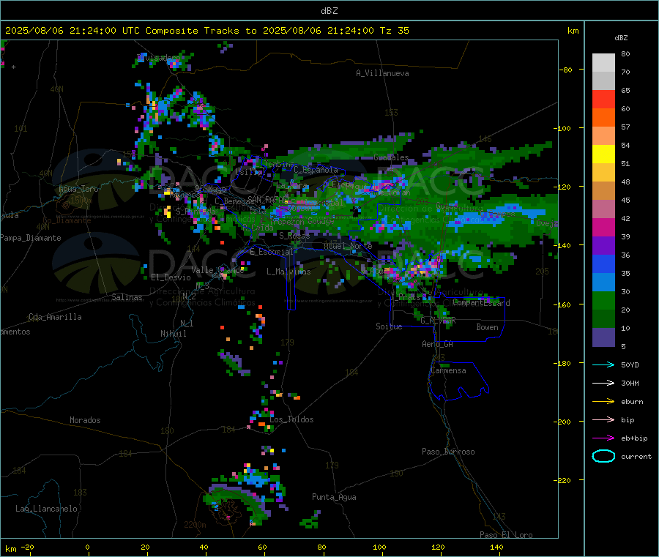Select the slate 5-10 dBZ color band
Screen dimensions: 659x557
coord(603,337)
